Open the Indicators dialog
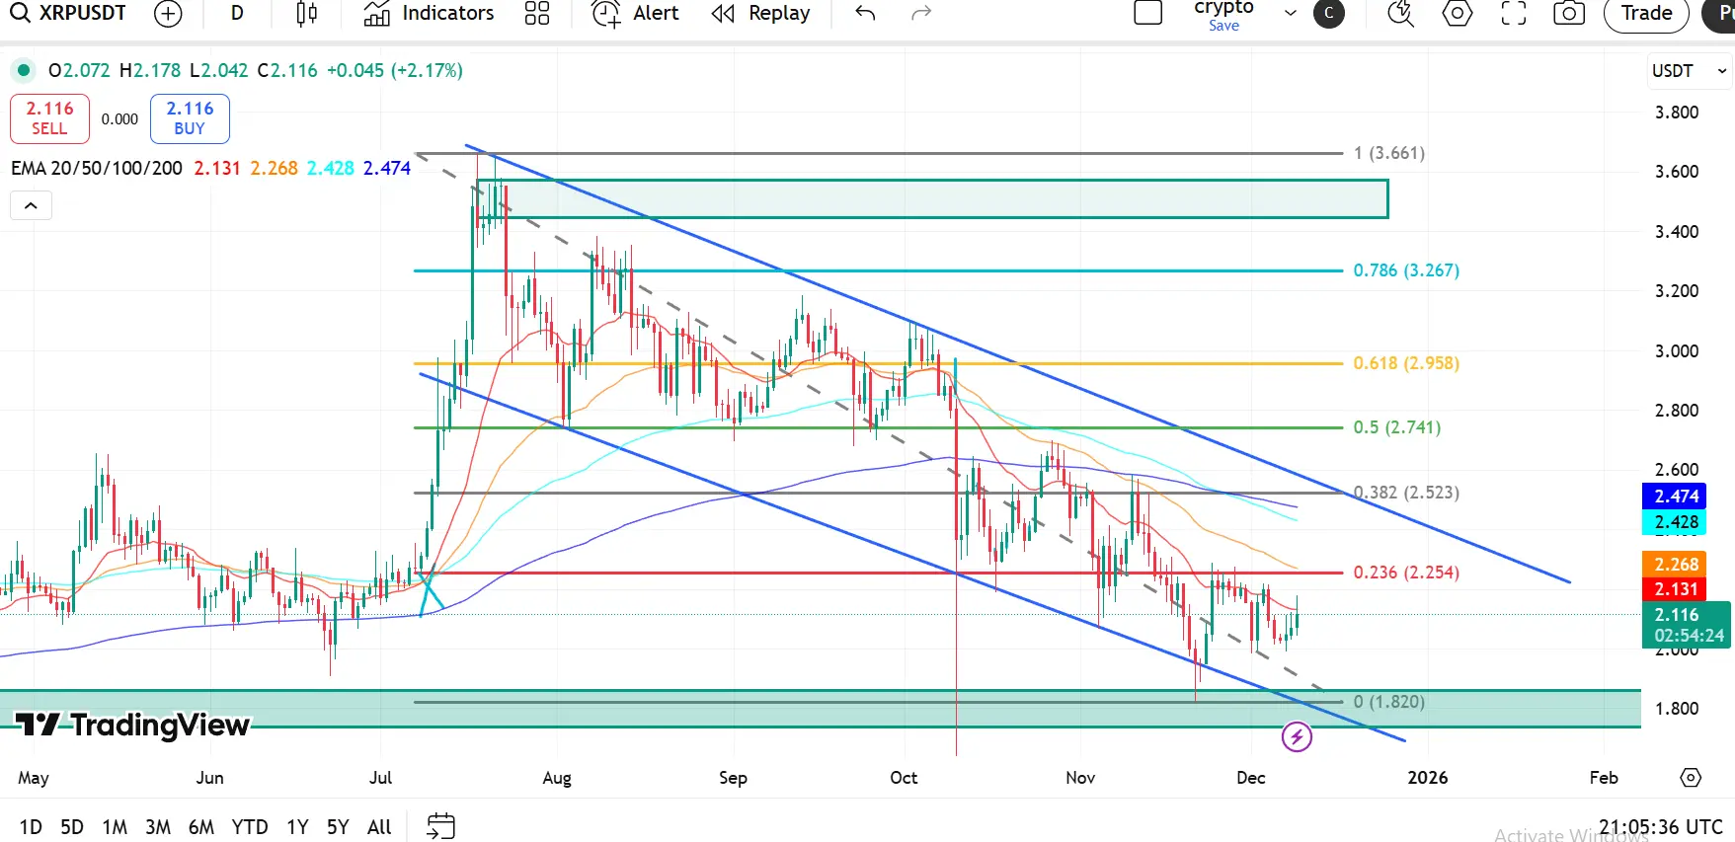 (x=429, y=13)
